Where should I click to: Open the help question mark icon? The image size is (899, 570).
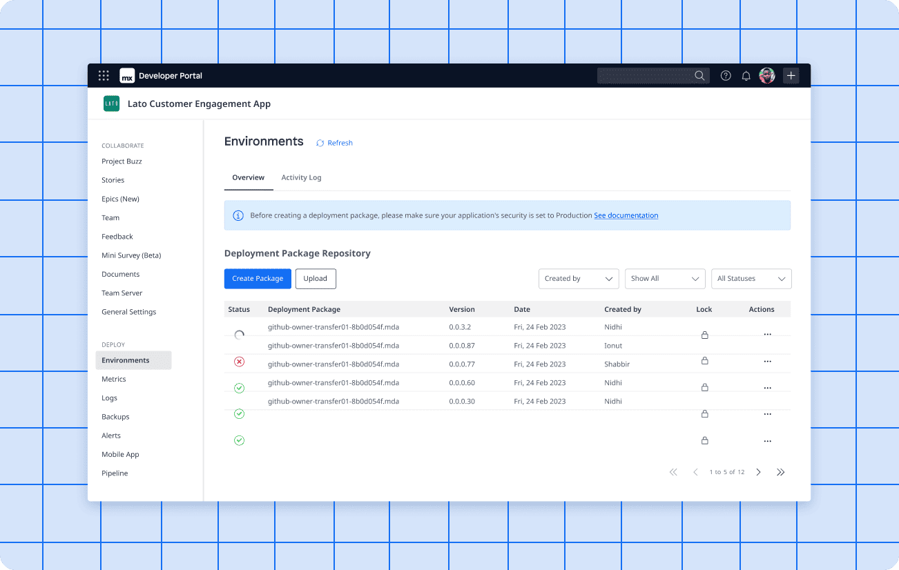pyautogui.click(x=726, y=76)
